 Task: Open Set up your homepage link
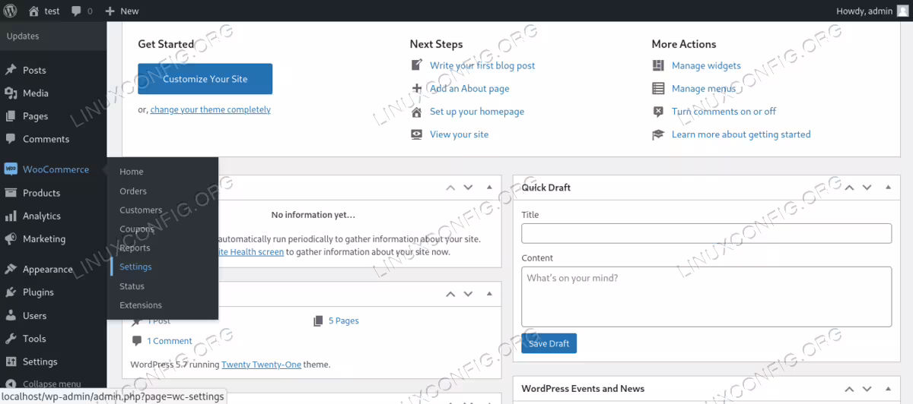(477, 112)
